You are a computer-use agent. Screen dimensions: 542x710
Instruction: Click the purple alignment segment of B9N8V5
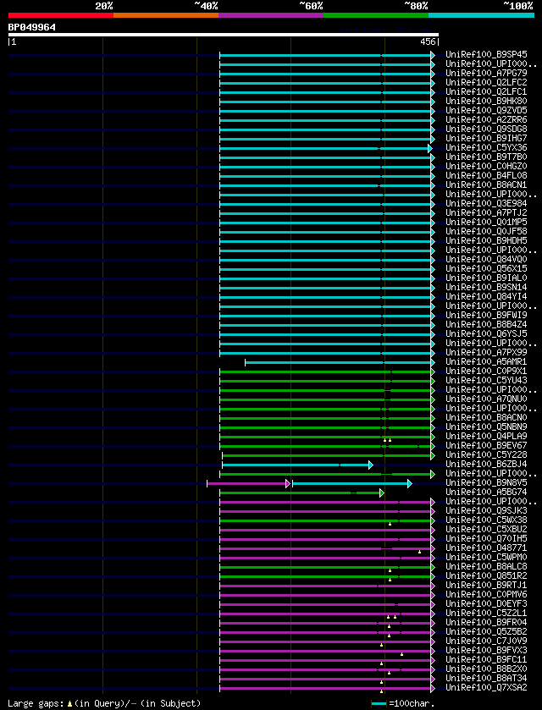[x=247, y=483]
